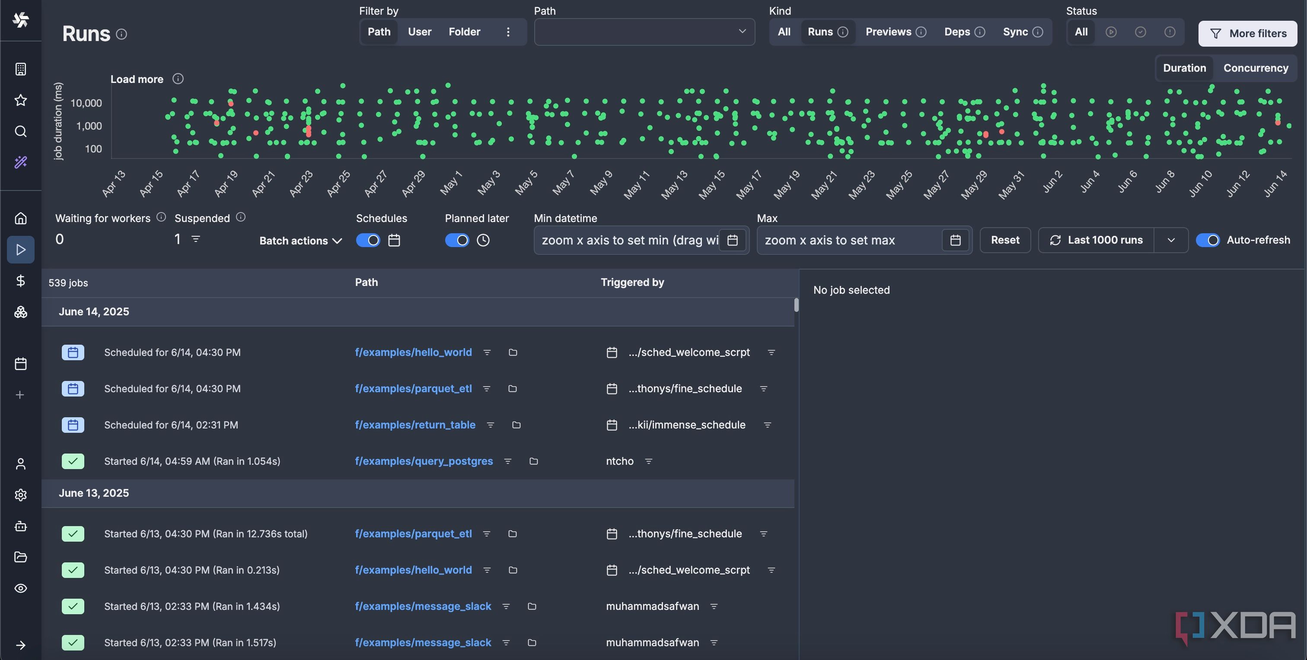
Task: Filter by user ntcho filter icon
Action: [x=648, y=461]
